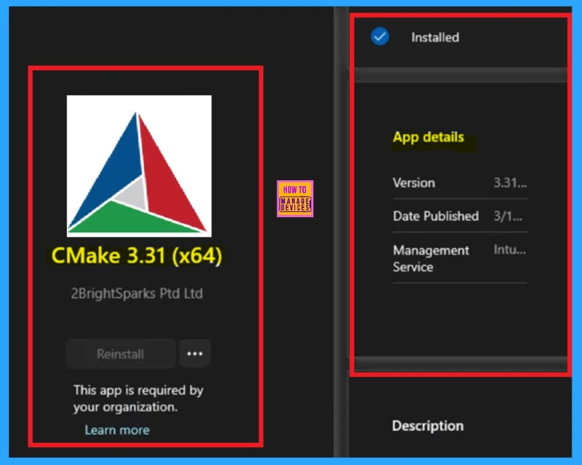This screenshot has width=582, height=465.
Task: Click 'This app is required by your organization' text
Action: point(138,399)
